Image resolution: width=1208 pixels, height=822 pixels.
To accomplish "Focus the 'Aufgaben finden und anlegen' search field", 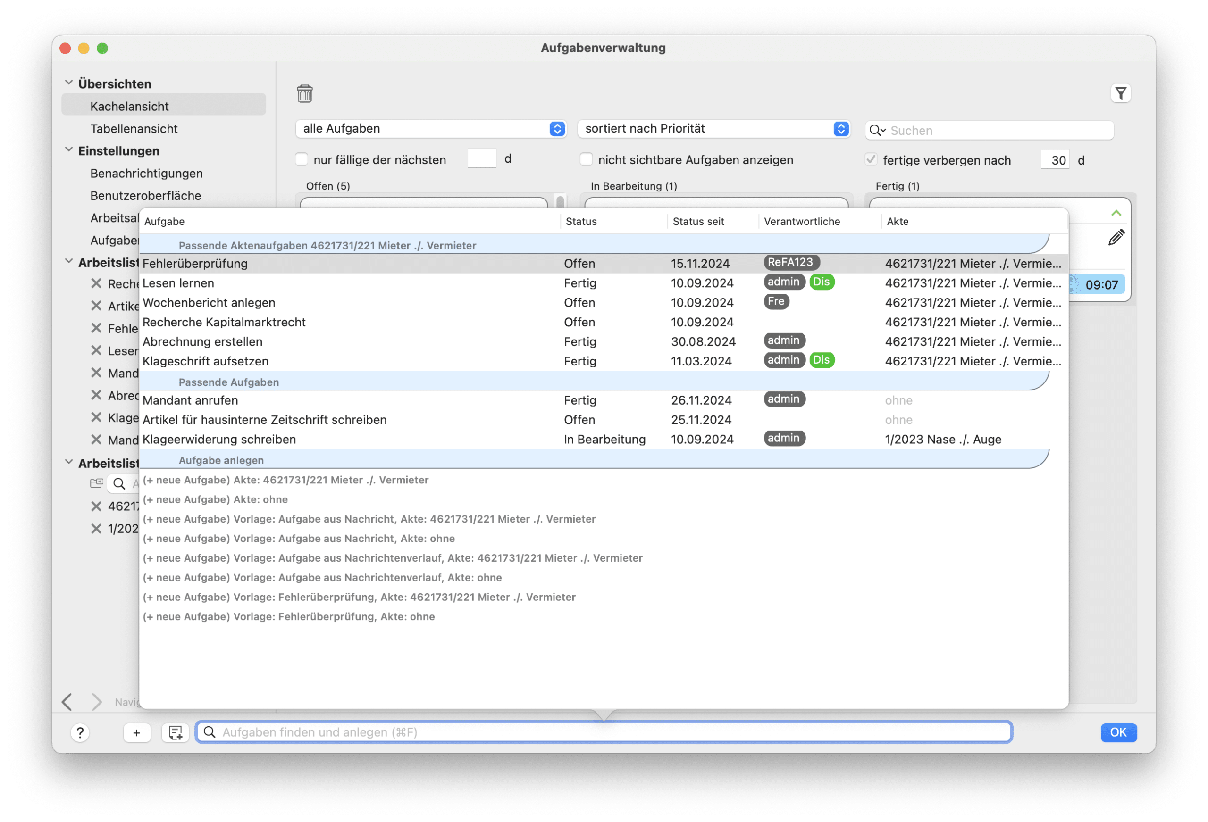I will (604, 732).
